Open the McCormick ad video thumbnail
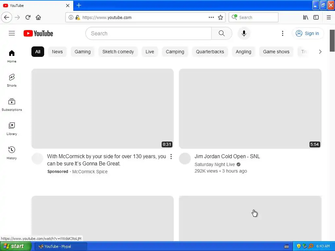 click(x=102, y=109)
